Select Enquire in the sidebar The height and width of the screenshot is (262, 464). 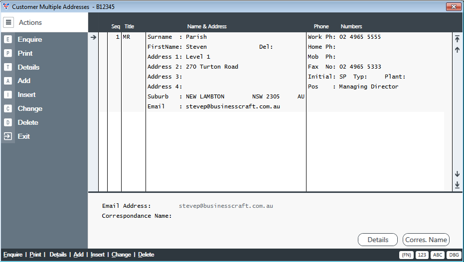pyautogui.click(x=30, y=39)
